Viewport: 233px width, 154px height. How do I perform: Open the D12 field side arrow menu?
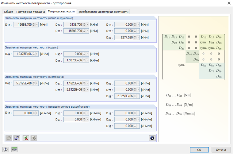point(87,24)
